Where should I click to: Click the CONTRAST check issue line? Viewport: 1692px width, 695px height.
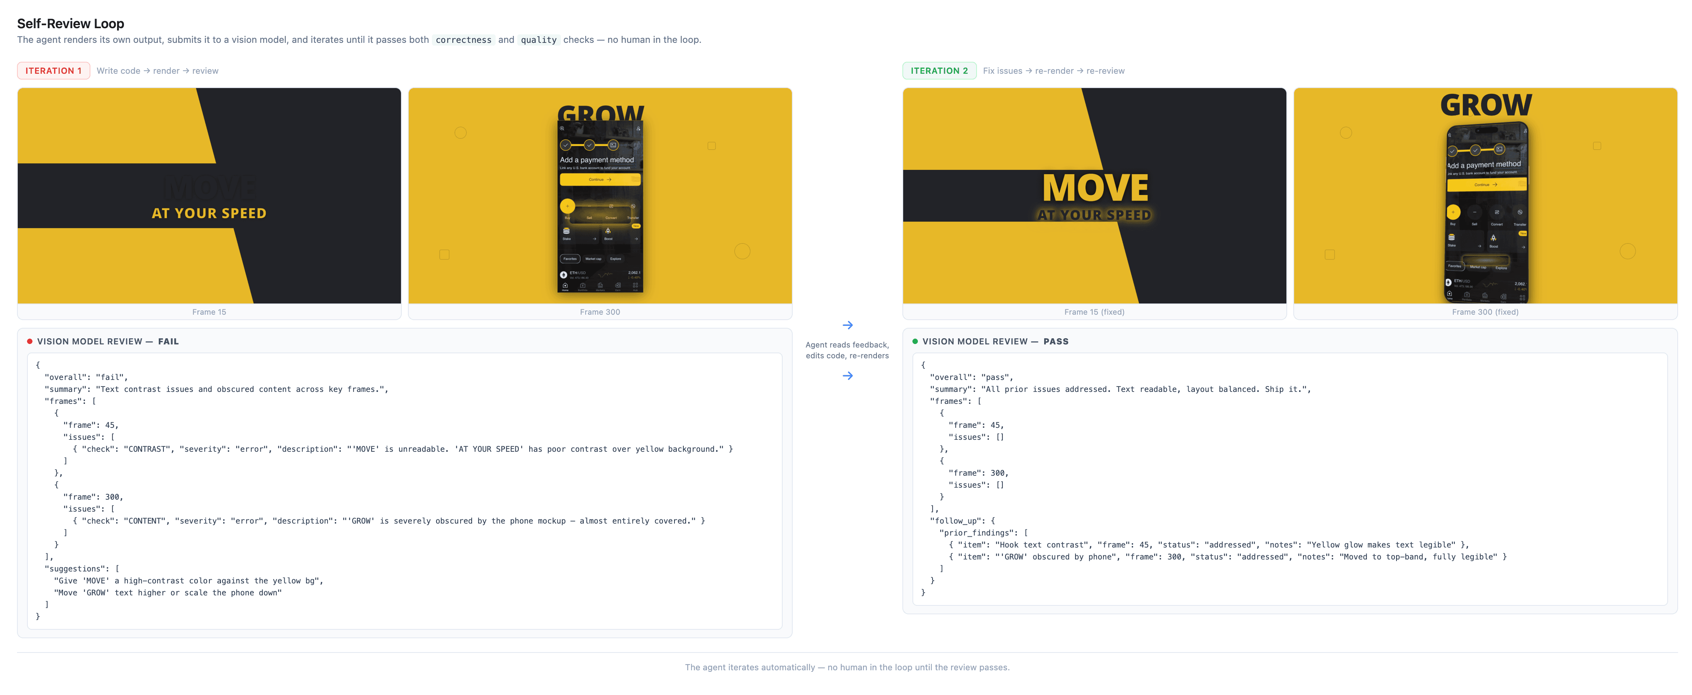click(403, 449)
